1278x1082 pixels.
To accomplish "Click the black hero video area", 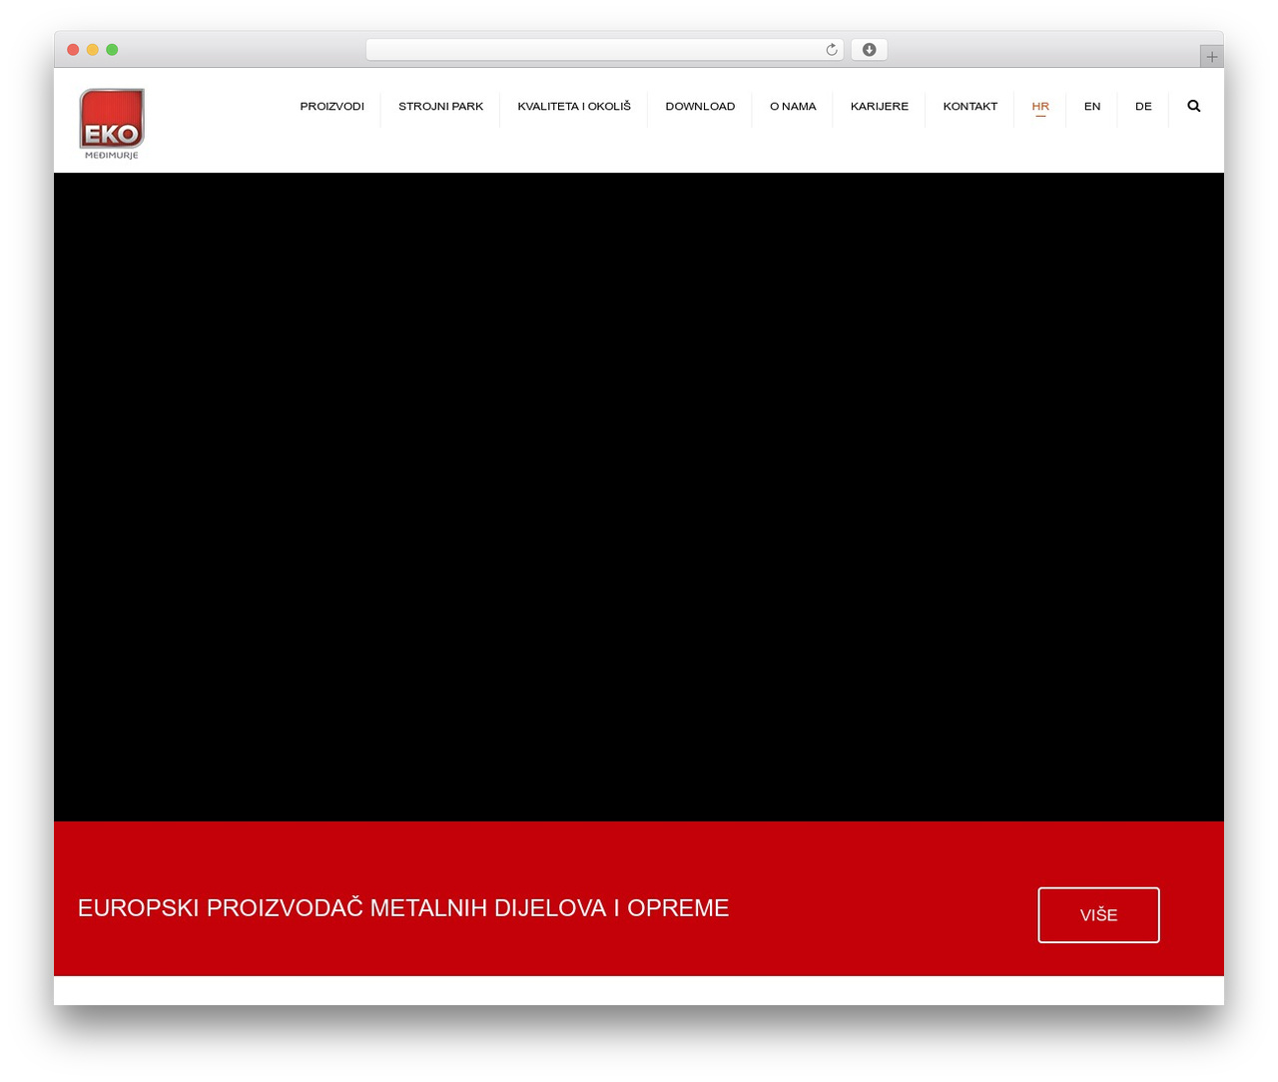I will coord(639,497).
